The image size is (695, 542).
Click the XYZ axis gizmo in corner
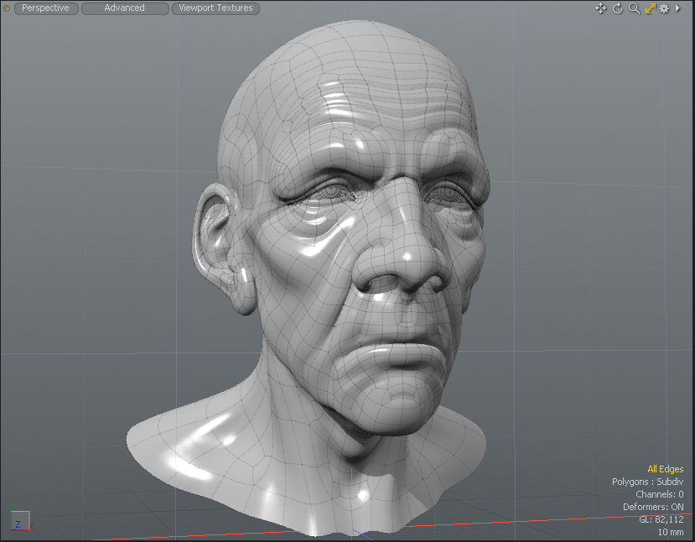pos(19,520)
